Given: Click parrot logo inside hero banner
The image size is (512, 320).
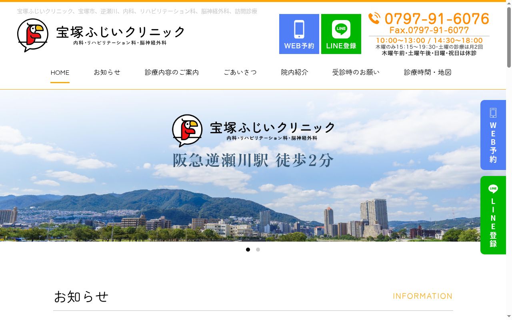Looking at the screenshot, I should point(187,130).
